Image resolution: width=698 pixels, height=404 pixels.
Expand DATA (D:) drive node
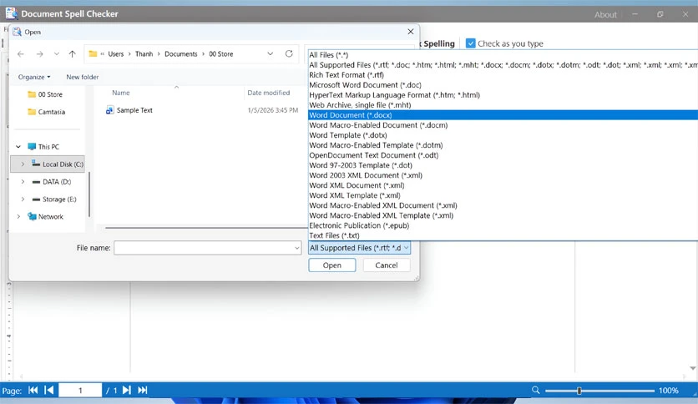pyautogui.click(x=23, y=181)
